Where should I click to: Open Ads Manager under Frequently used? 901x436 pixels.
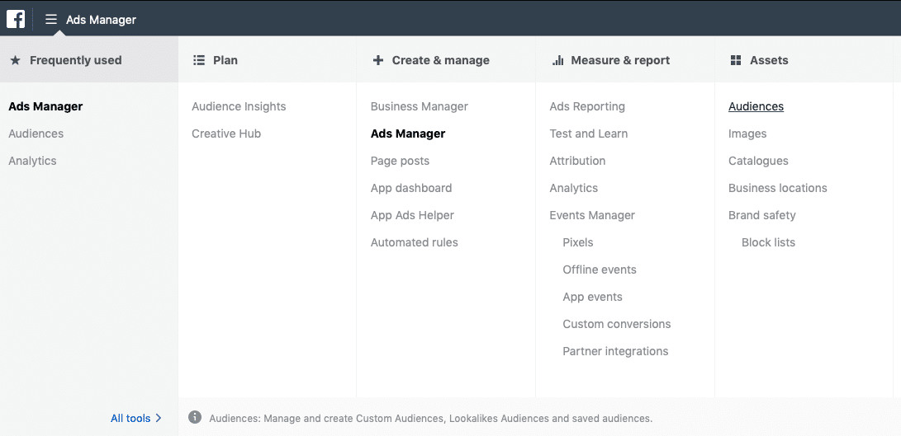pos(45,106)
